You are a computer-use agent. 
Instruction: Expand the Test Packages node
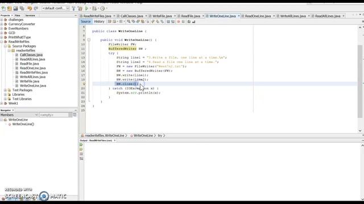(5, 90)
